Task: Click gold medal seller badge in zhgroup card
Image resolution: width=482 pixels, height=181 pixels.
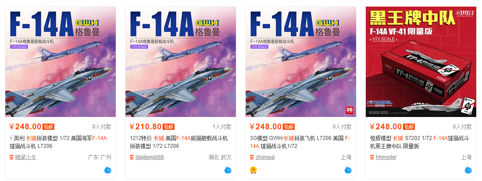Action: coord(253,170)
